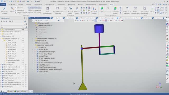This screenshot has height=95, width=169.
Task: Open Выбрать камеру dropdown
Action: (71, 10)
